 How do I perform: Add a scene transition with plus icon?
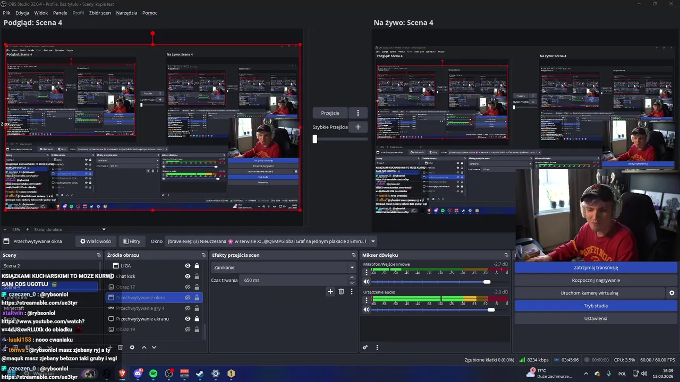[330, 291]
